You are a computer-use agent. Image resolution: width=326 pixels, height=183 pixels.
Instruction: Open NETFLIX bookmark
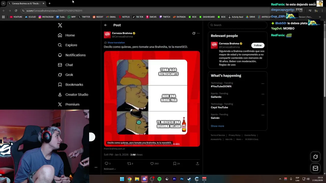click(124, 17)
